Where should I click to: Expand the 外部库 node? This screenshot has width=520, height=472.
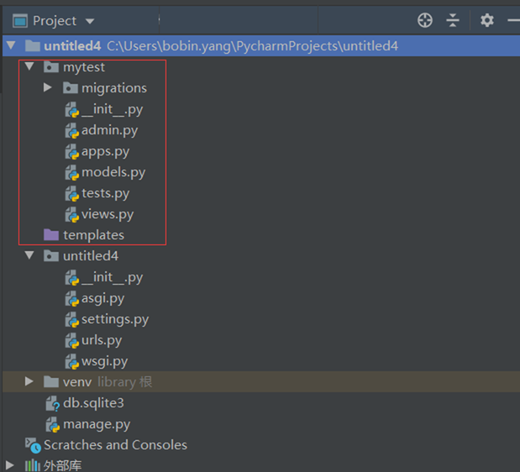[x=10, y=464]
